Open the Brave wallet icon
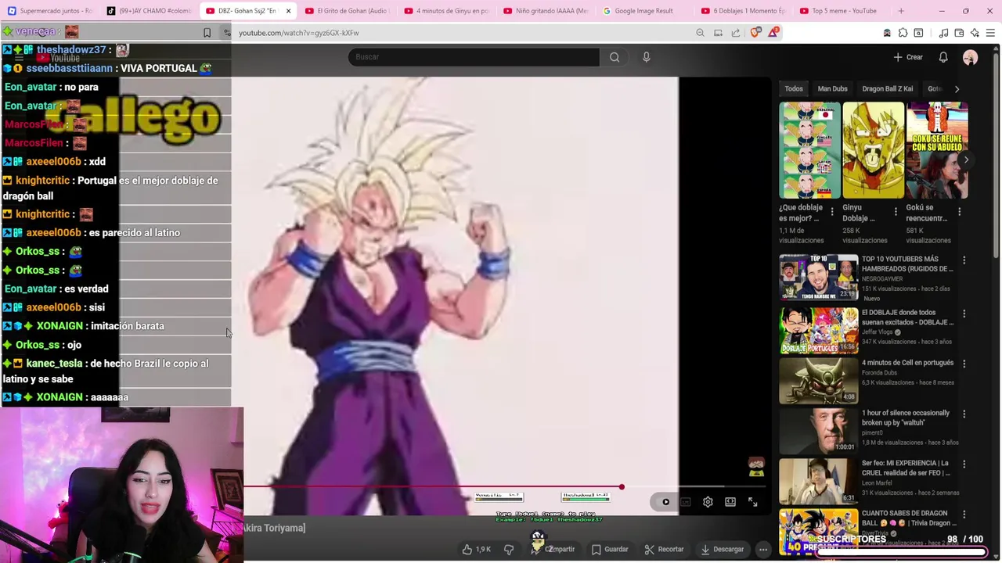Image resolution: width=1002 pixels, height=563 pixels. pyautogui.click(x=960, y=33)
